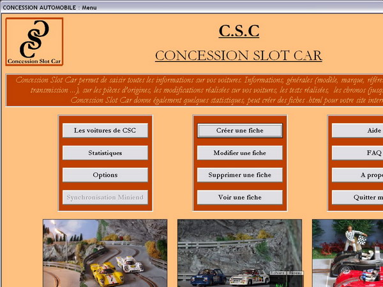Click the yellow race cars photo
The image size is (383, 287).
pyautogui.click(x=105, y=253)
